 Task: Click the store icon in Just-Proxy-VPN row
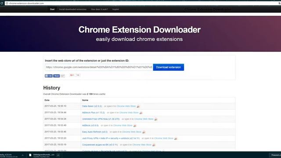176,139
